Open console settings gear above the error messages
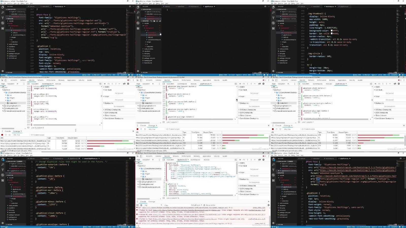This screenshot has width=406, height=228. (x=268, y=205)
